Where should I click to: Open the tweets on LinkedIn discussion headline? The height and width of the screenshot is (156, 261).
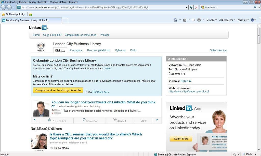tap(103, 104)
